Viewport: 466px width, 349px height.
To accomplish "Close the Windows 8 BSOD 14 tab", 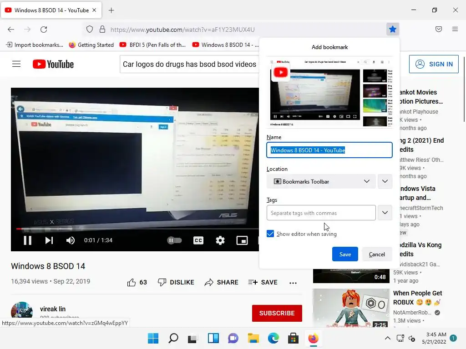I will (94, 10).
